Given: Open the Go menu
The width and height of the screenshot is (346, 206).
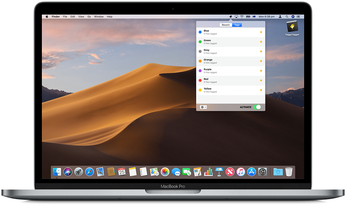Looking at the screenshot, I should point(89,16).
